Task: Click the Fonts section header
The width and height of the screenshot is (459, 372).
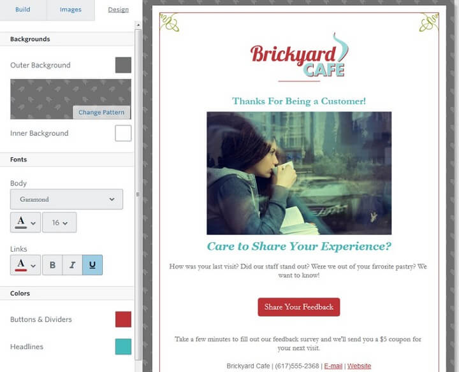Action: point(67,159)
